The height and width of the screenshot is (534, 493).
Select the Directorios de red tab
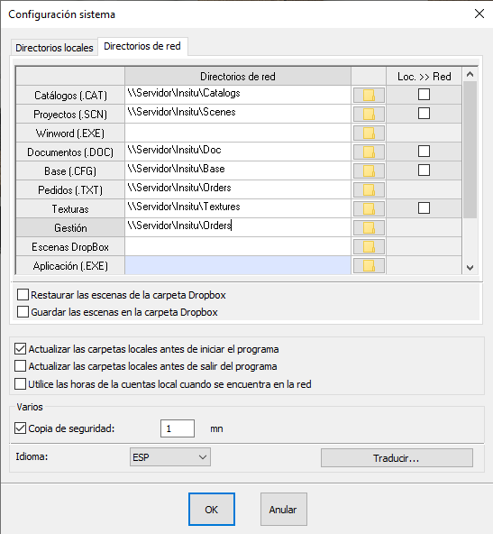coord(142,46)
